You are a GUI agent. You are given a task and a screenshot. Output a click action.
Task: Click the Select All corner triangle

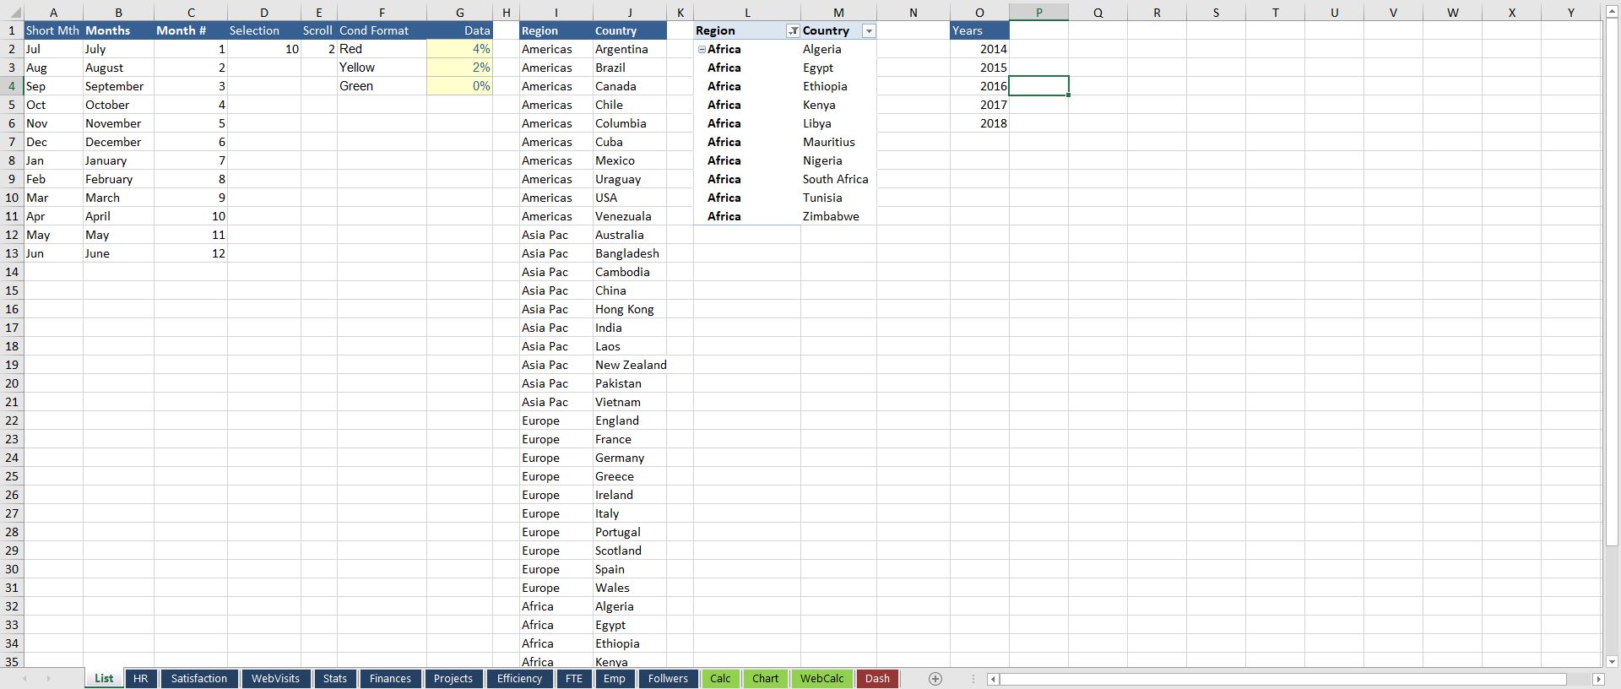click(x=12, y=13)
